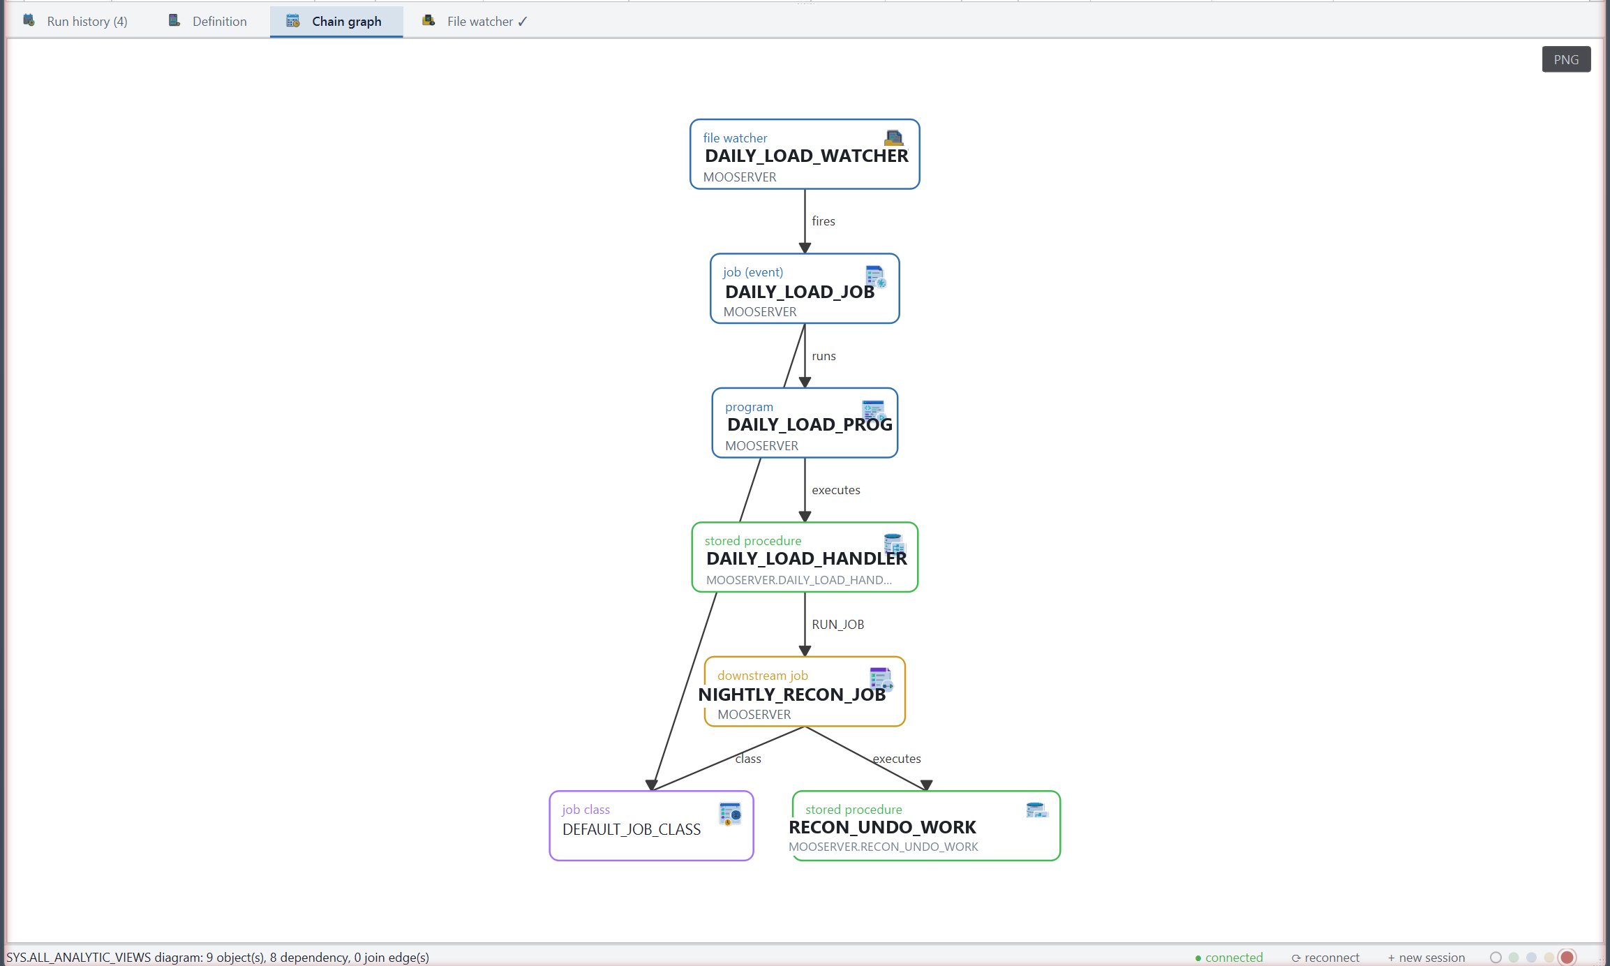Viewport: 1610px width, 966px height.
Task: Click the reconnect link
Action: [1325, 958]
